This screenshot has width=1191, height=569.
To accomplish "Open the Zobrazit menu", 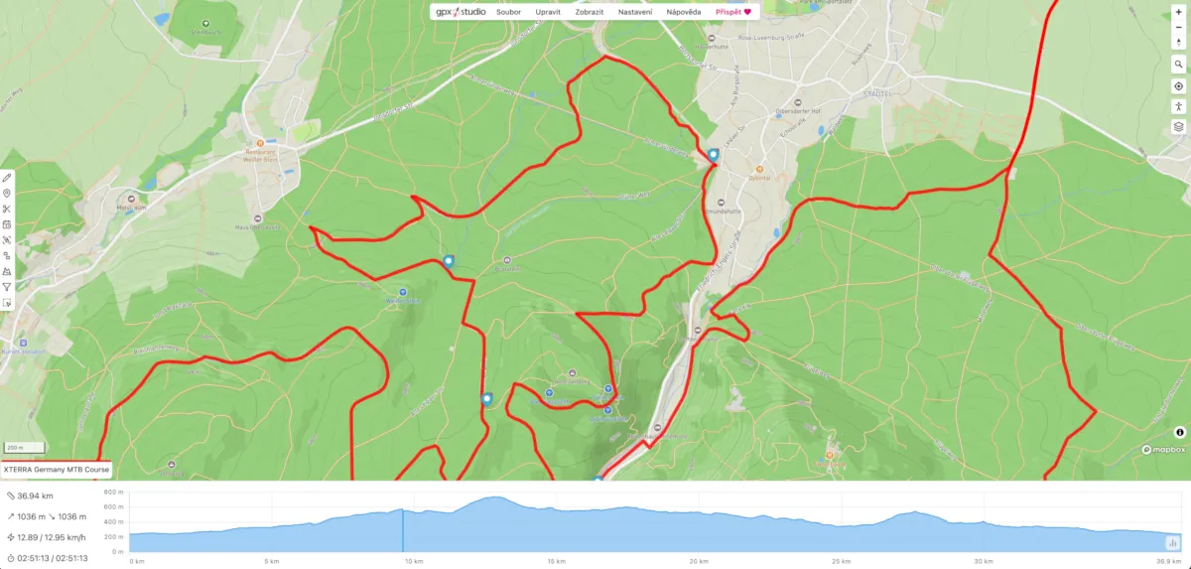I will click(591, 12).
